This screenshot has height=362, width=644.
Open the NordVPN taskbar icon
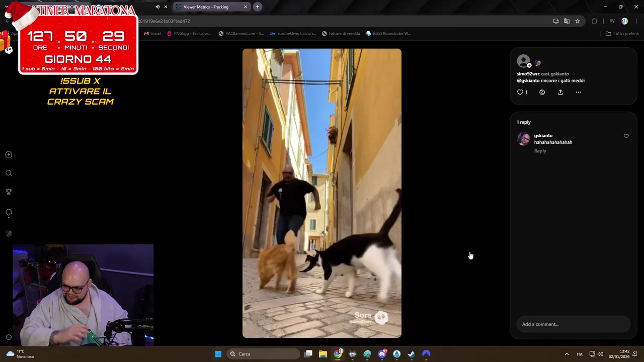point(426,354)
